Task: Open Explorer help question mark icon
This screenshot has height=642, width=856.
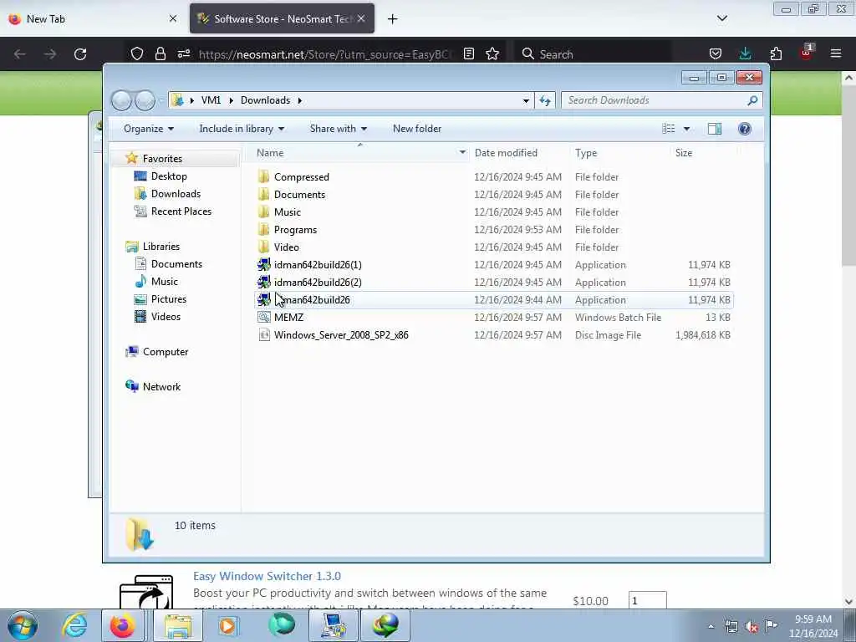Action: click(x=745, y=129)
